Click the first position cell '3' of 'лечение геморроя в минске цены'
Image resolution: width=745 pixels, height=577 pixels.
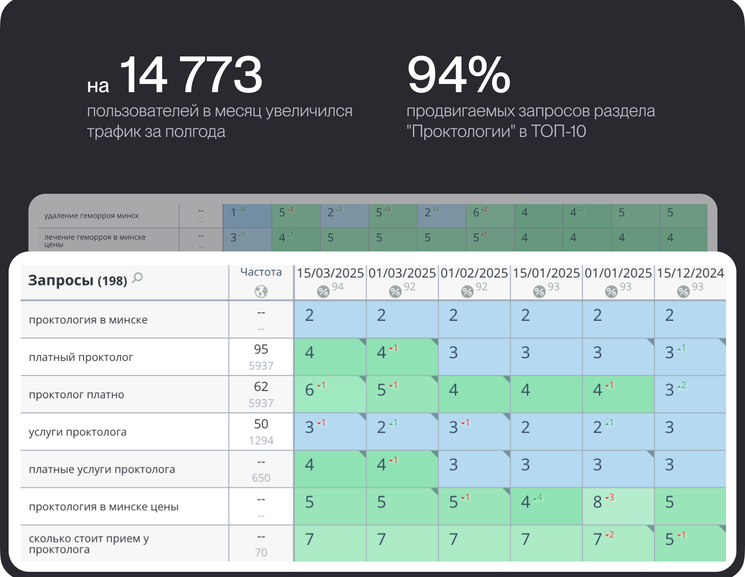click(x=247, y=240)
